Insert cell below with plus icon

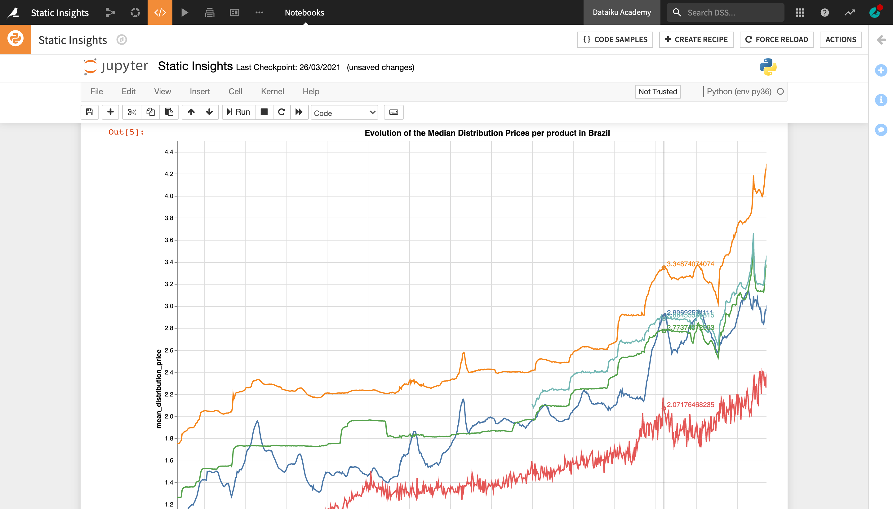point(110,112)
